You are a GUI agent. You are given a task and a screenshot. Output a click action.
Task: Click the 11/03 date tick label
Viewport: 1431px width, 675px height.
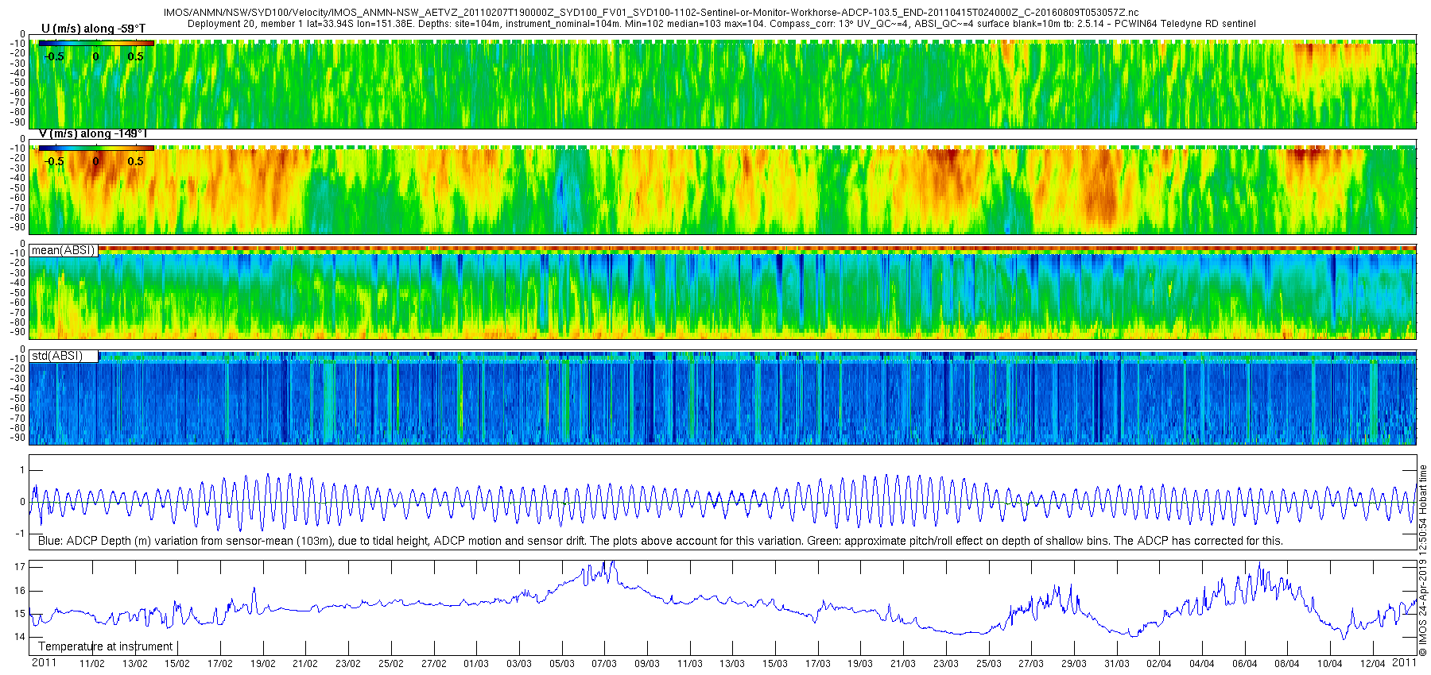[x=689, y=664]
